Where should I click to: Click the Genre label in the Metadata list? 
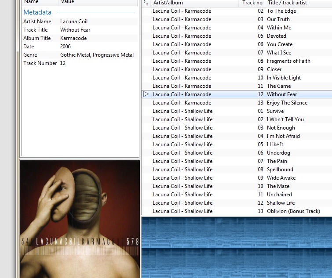[x=30, y=55]
